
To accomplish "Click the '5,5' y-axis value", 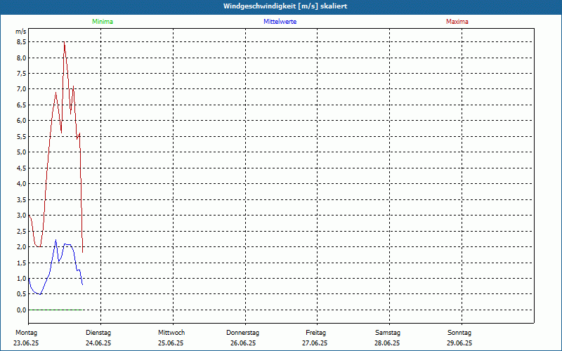I will [22, 136].
